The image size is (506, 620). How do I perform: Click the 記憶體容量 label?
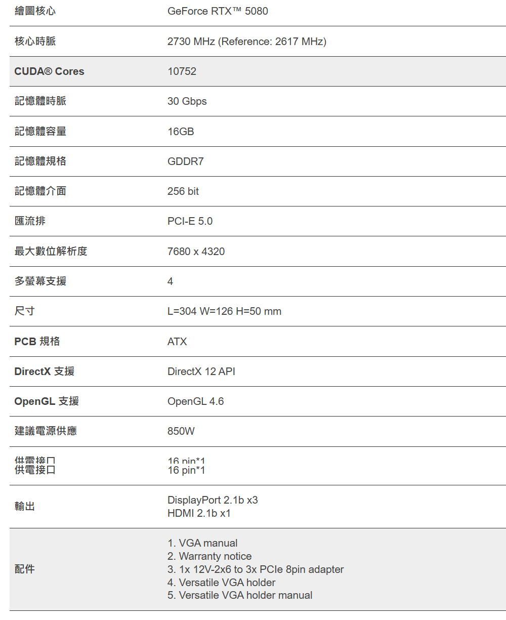(x=40, y=131)
